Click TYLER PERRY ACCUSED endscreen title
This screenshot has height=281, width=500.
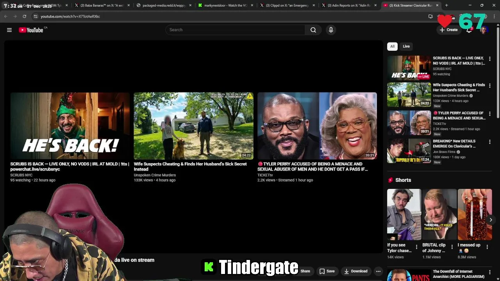click(312, 167)
